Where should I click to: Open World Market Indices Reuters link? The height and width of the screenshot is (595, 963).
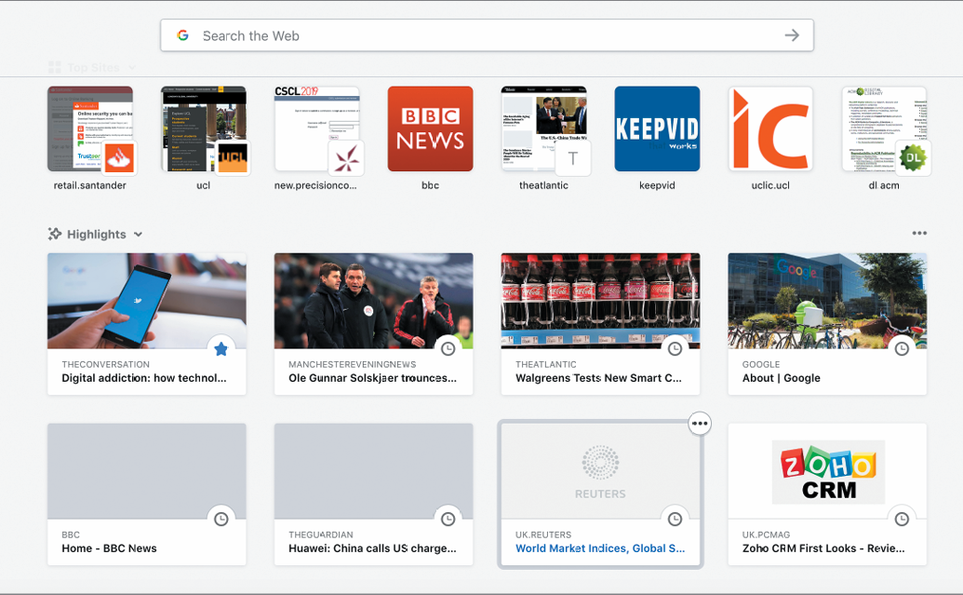tap(600, 548)
